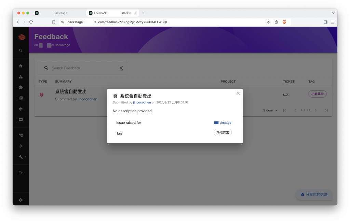Screen dimensions: 350x222
Task: Click the TYPE column header
Action: 43,82
